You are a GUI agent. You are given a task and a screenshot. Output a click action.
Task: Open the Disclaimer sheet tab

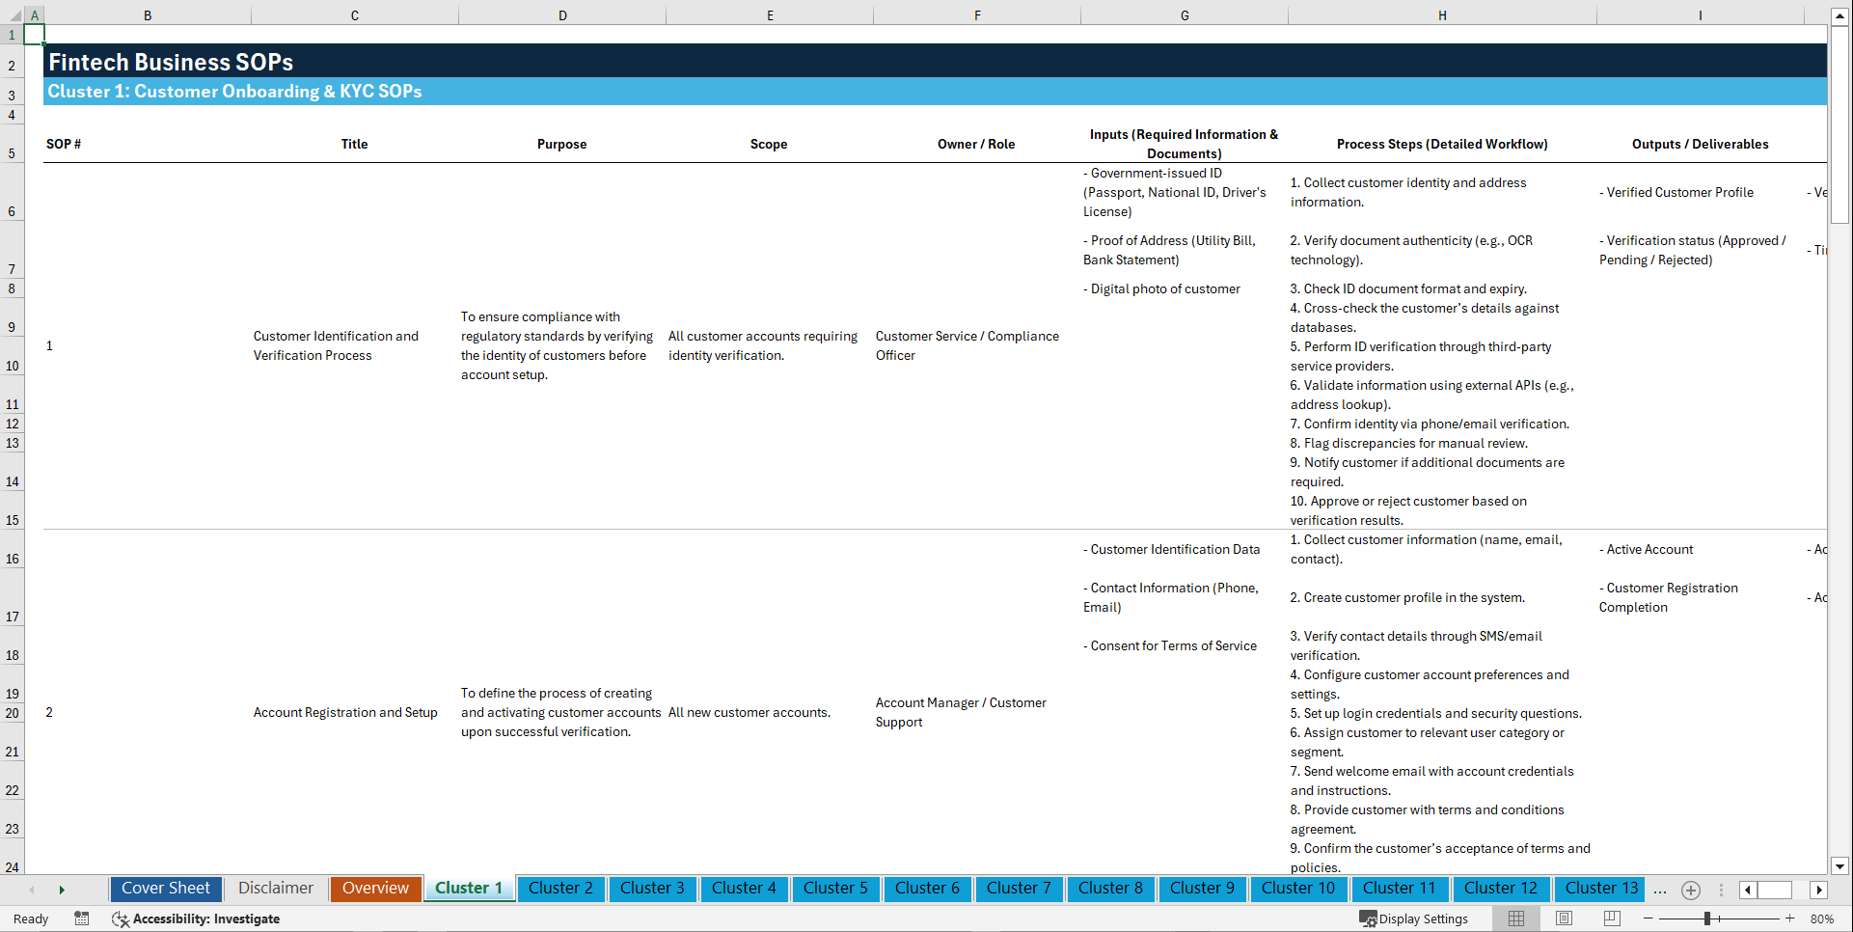275,889
